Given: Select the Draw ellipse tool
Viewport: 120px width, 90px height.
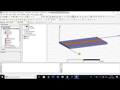Looking at the screenshot, I should pos(14,19).
